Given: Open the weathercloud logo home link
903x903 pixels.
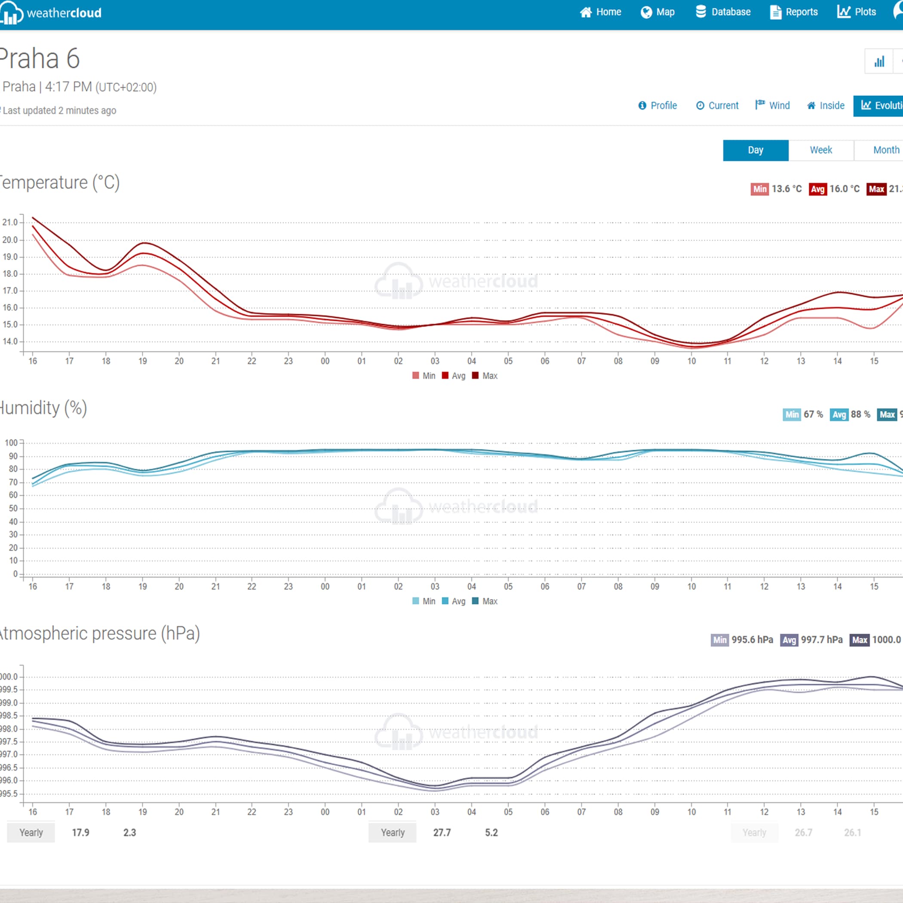Looking at the screenshot, I should point(50,13).
